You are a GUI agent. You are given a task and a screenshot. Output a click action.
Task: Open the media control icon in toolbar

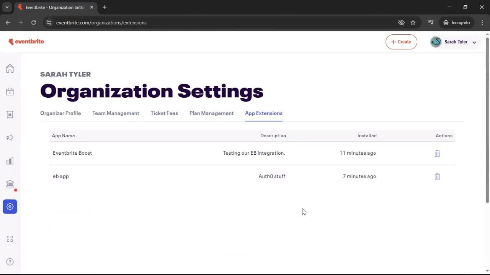(431, 23)
